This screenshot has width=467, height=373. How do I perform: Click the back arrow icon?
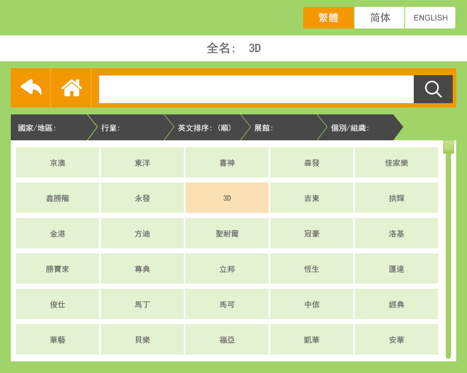(x=31, y=88)
